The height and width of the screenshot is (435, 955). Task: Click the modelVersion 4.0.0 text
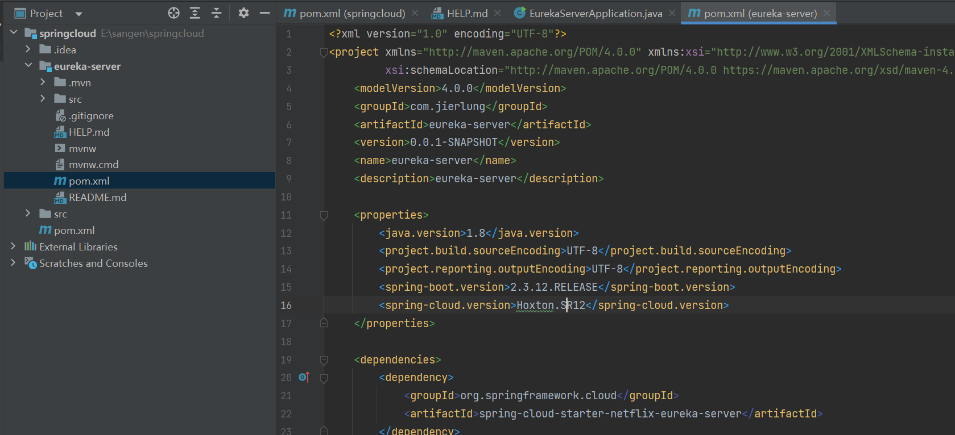tap(457, 88)
